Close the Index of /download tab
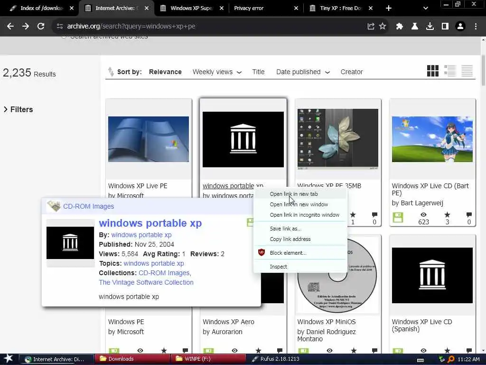The image size is (486, 365). [72, 9]
